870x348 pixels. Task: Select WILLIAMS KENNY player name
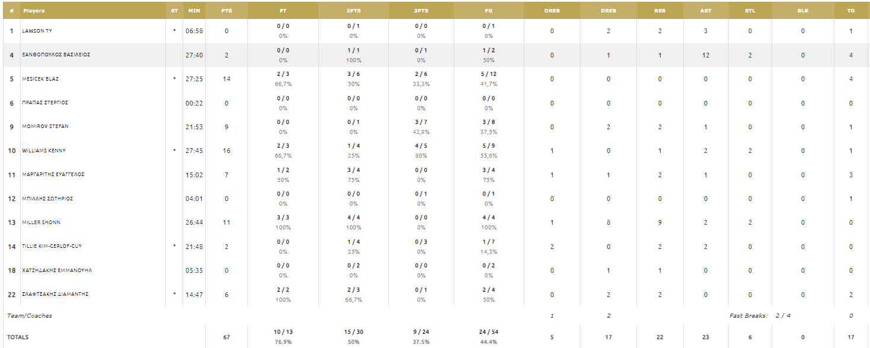44,151
